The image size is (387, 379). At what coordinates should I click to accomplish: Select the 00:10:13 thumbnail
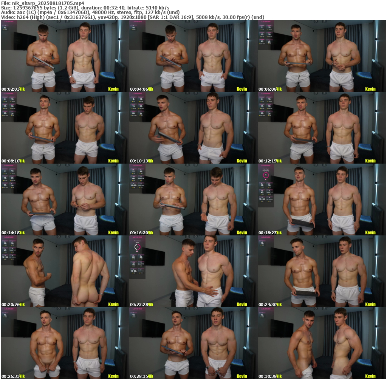193,128
